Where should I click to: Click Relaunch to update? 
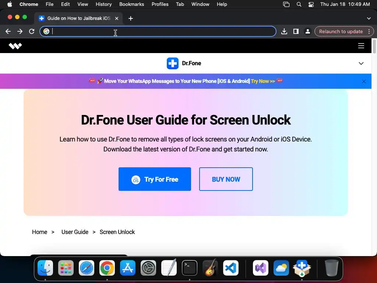click(341, 32)
